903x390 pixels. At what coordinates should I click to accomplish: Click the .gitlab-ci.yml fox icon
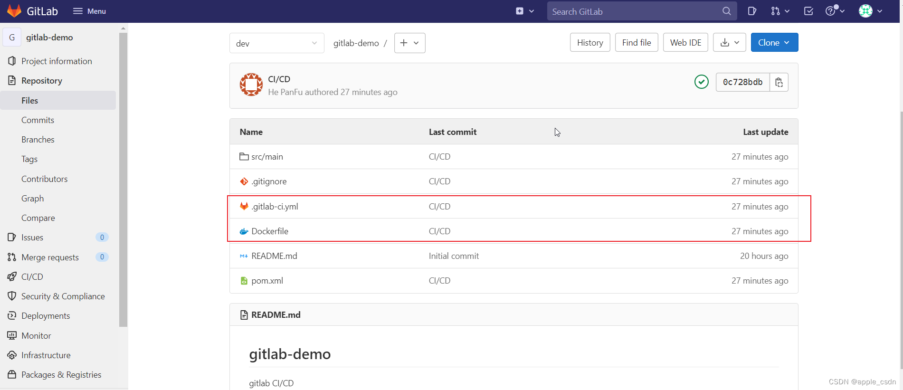pos(244,206)
